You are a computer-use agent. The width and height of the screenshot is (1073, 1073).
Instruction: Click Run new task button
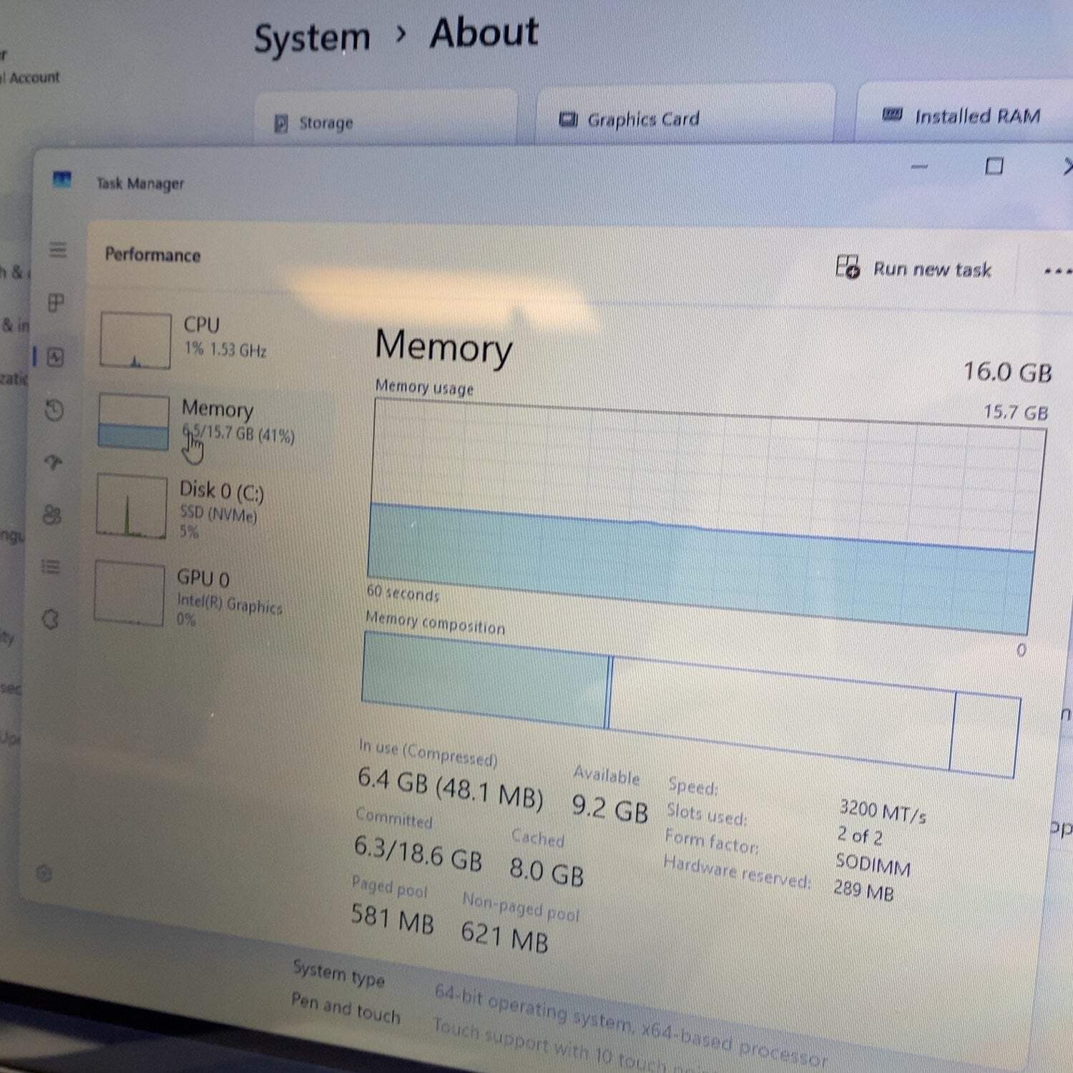(x=913, y=268)
